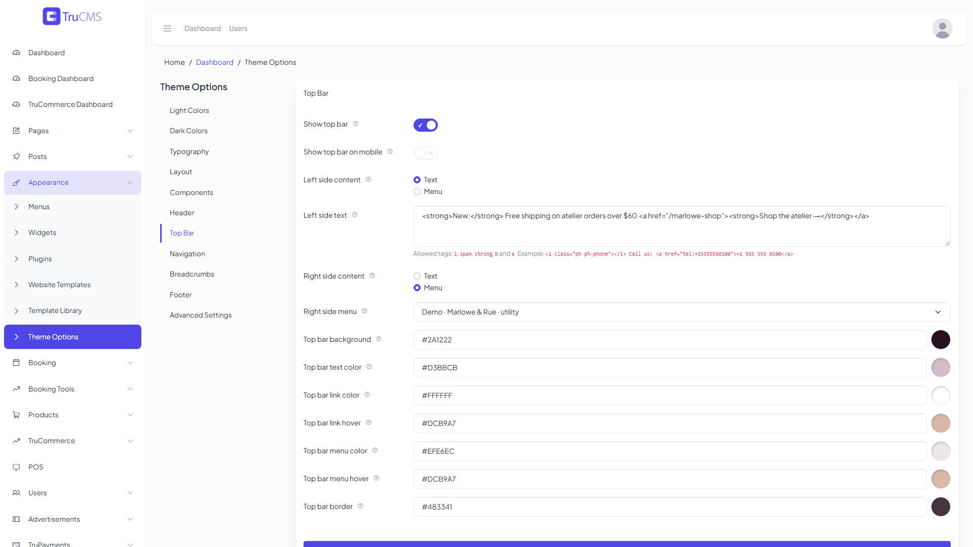Click Users link in top header
This screenshot has height=547, width=973.
click(x=238, y=28)
